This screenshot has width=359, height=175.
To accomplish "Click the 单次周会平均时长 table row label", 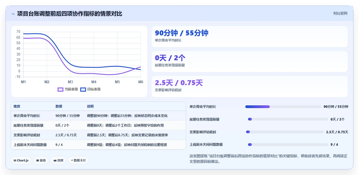I will 27,116.
